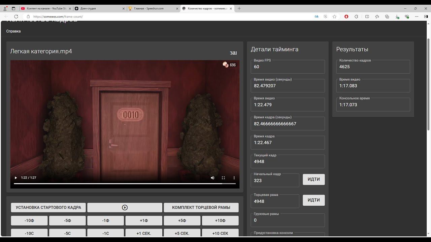The height and width of the screenshot is (242, 431).
Task: Open the favorites list
Action: point(377,16)
